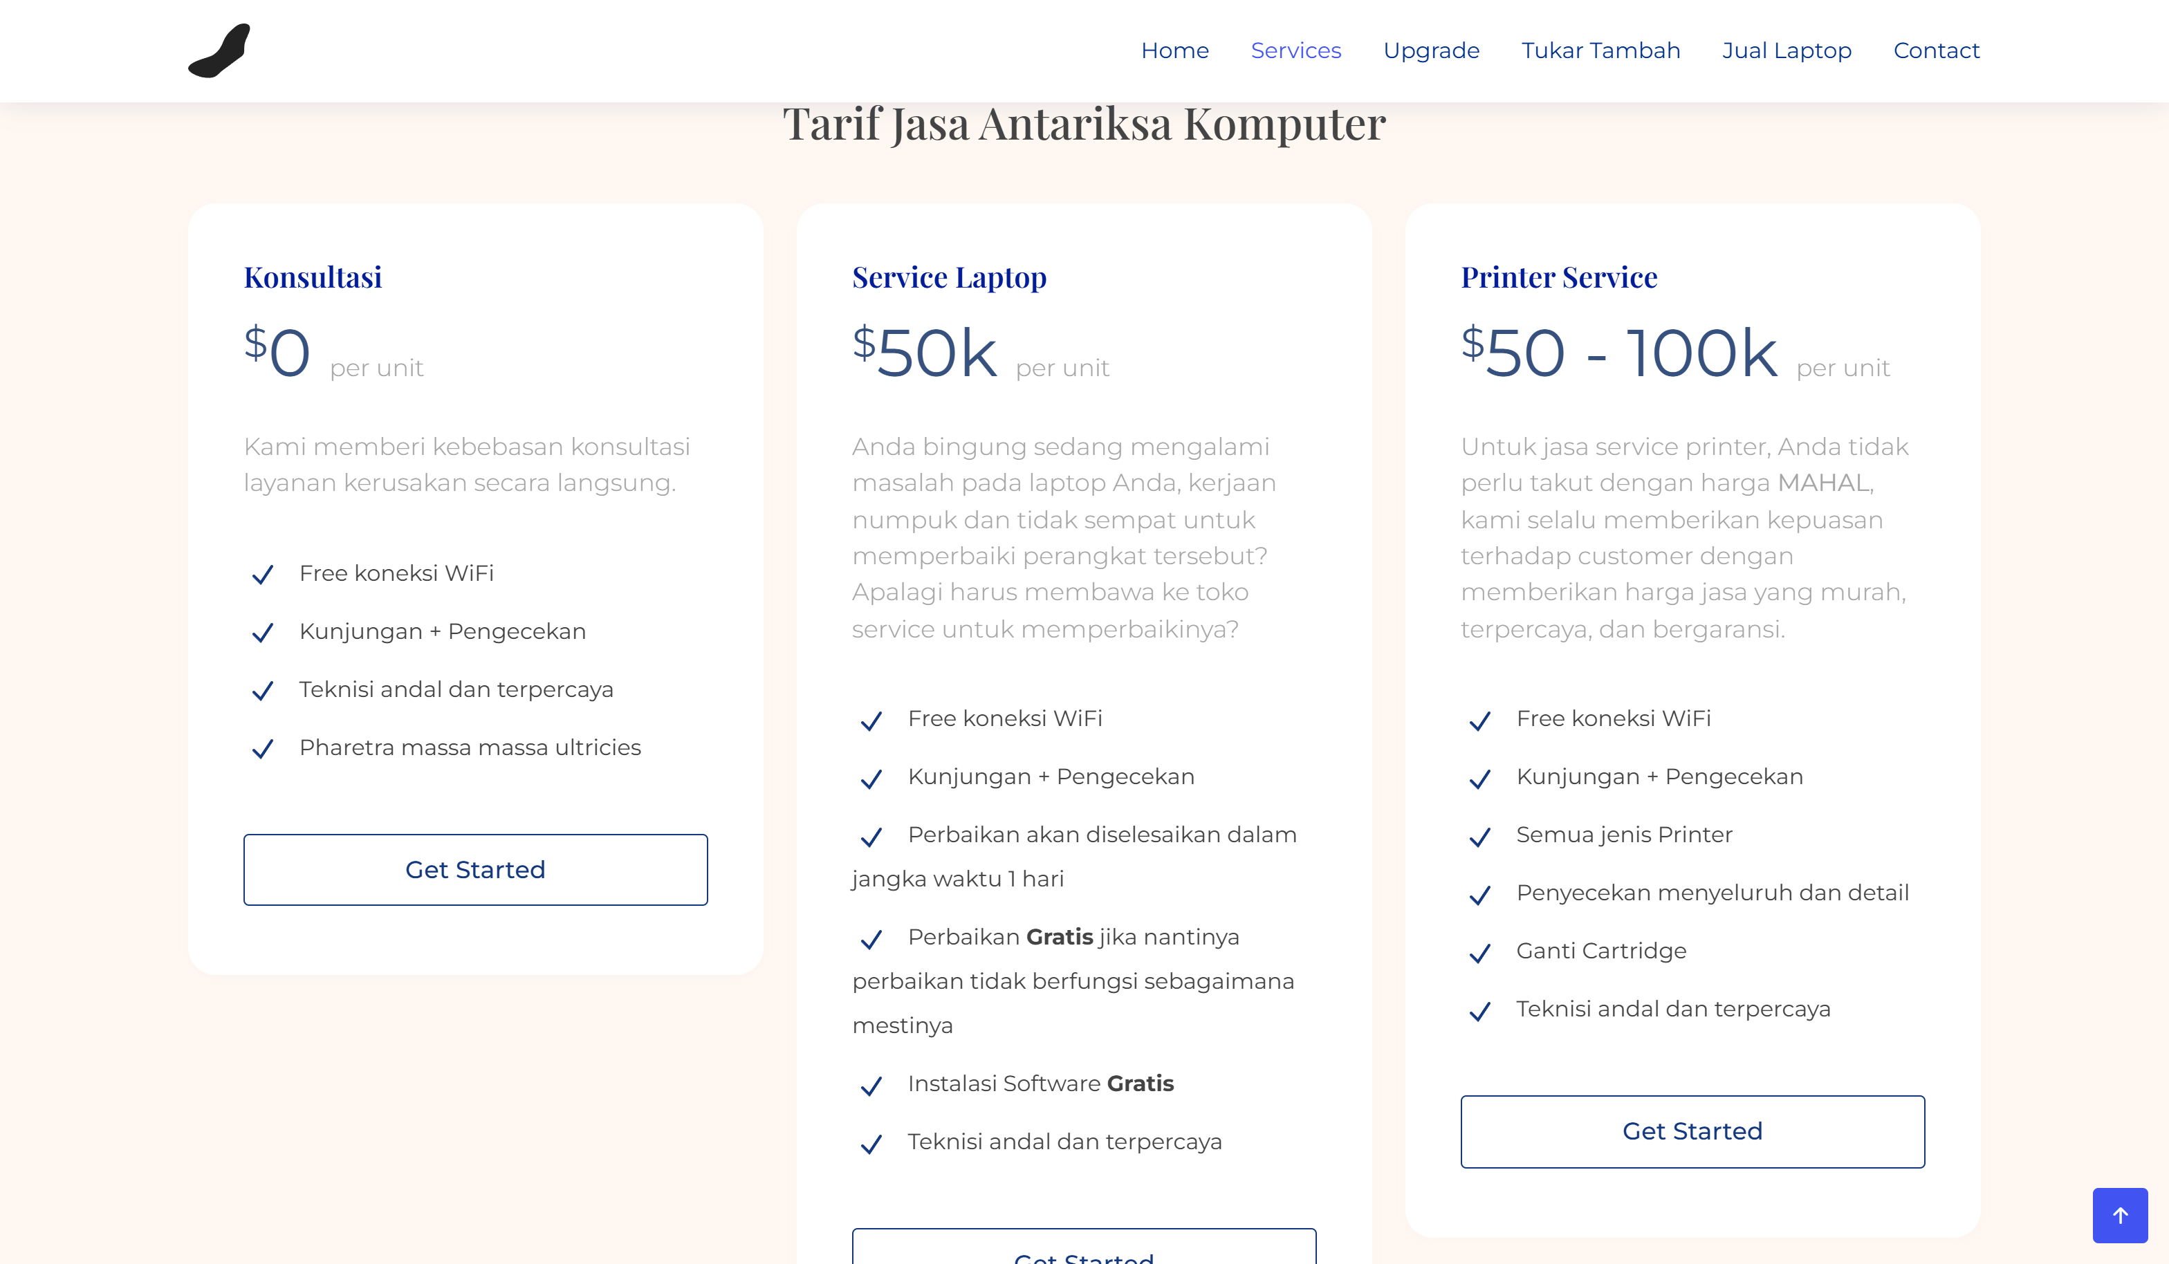This screenshot has height=1264, width=2169.
Task: Open the Home menu item
Action: pos(1174,50)
